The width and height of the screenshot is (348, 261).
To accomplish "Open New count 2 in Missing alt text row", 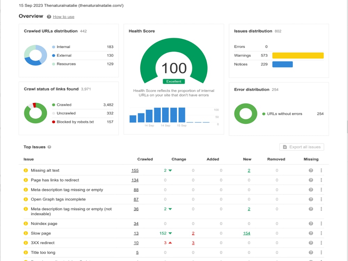I will point(249,171).
